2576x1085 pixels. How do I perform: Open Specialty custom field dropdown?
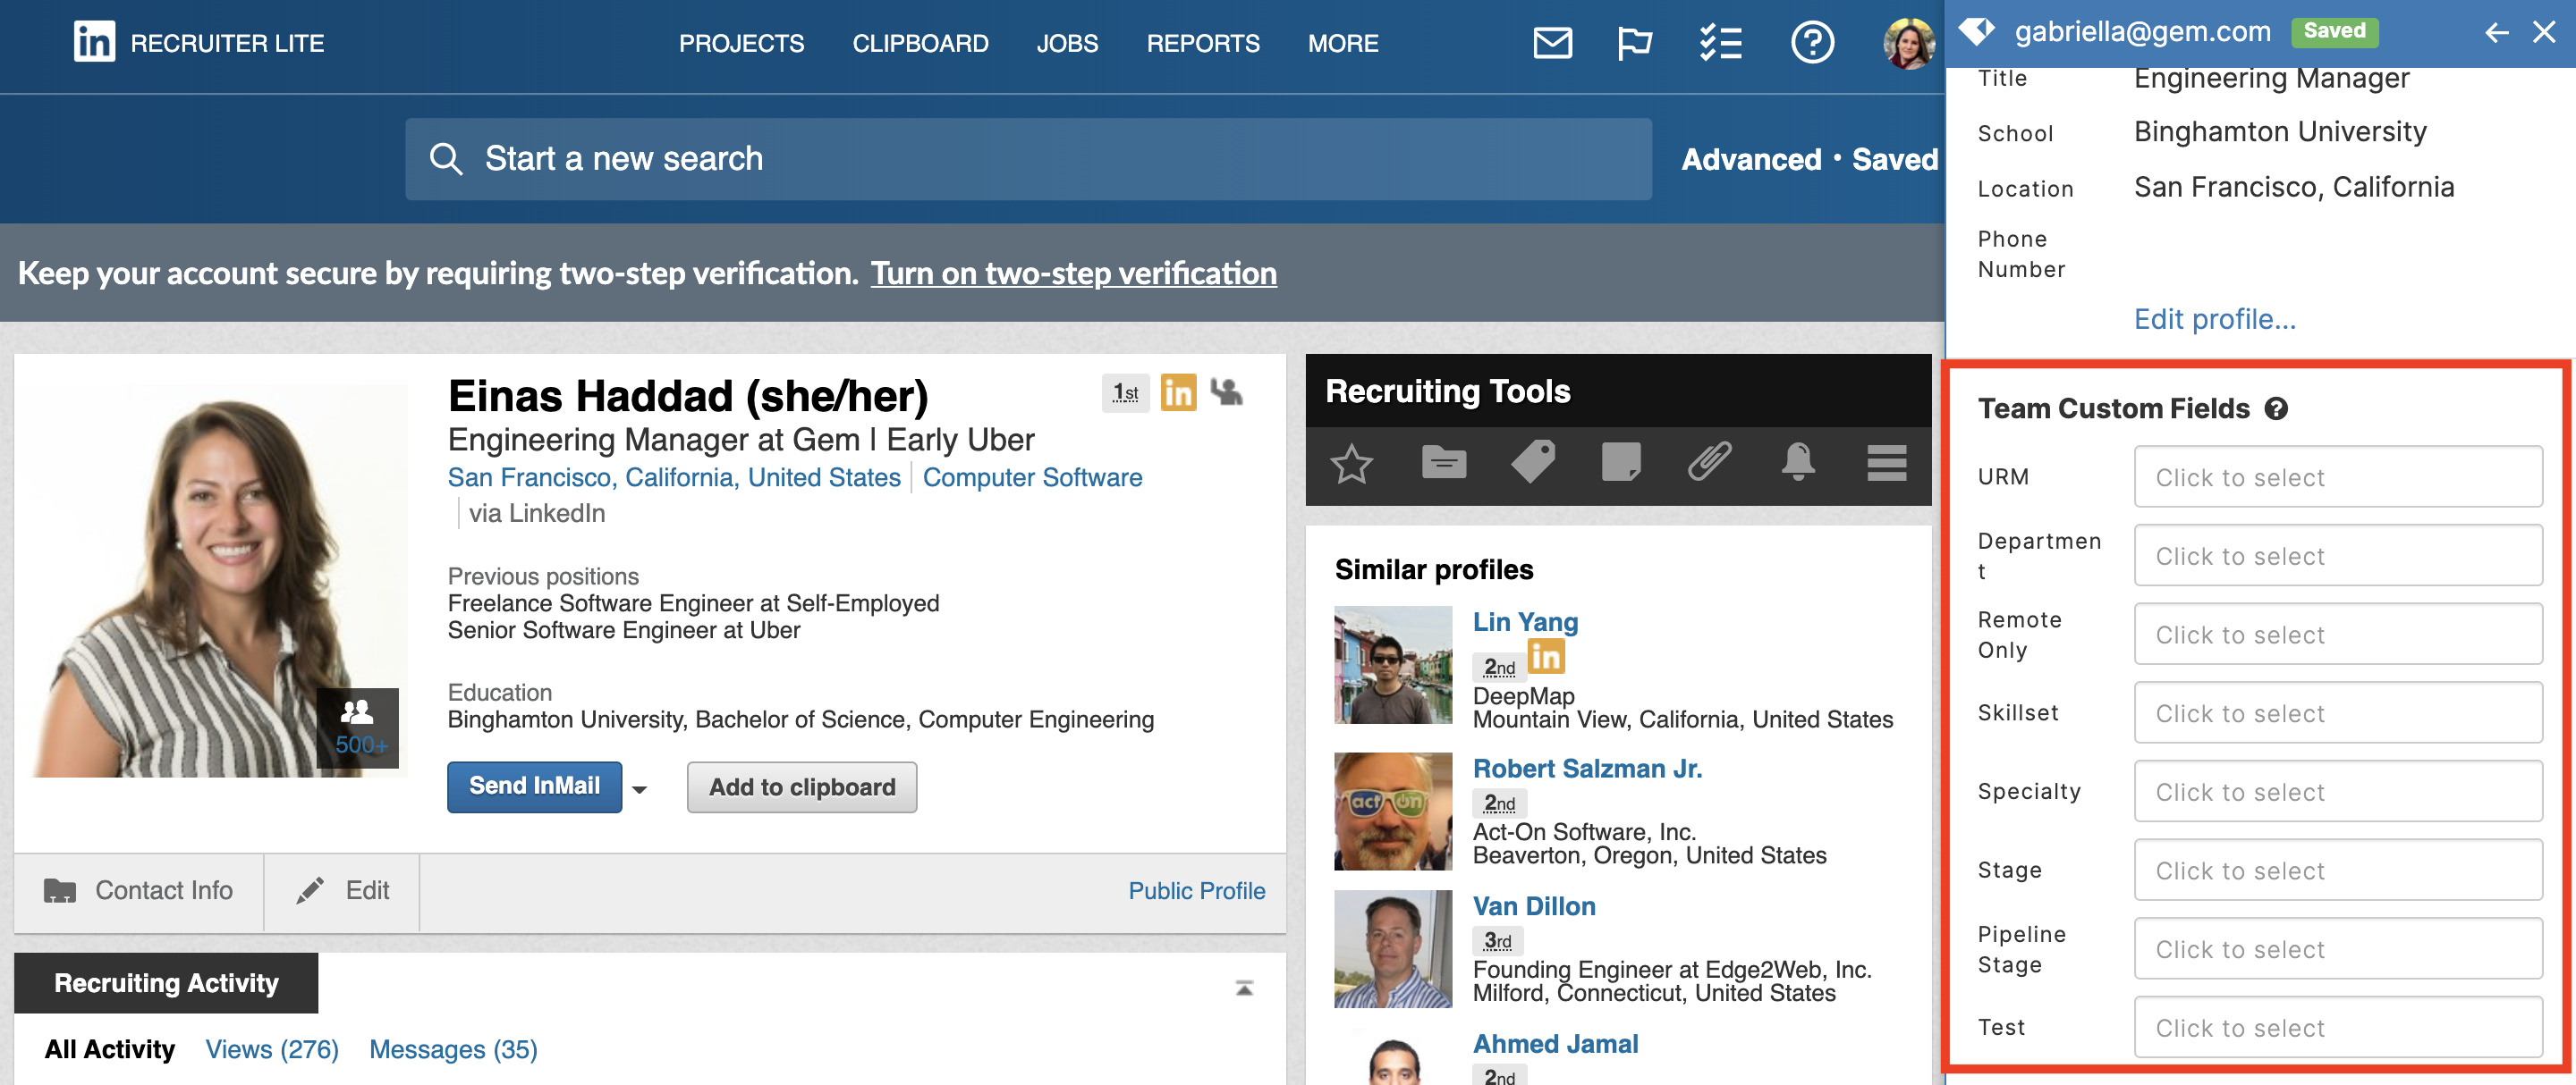click(x=2337, y=791)
